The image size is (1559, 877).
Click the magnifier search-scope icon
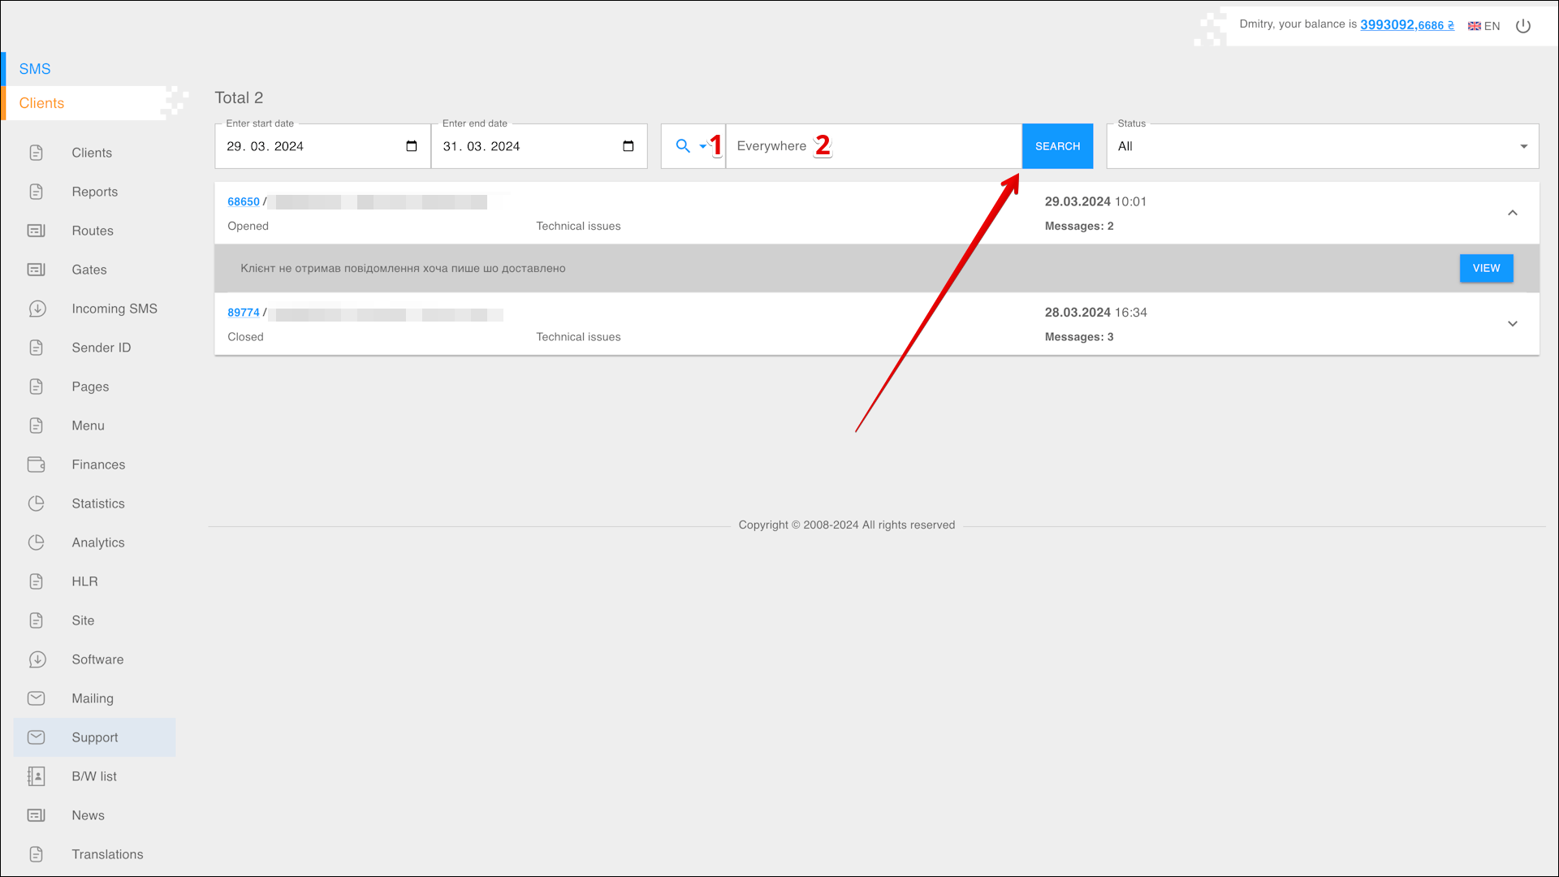(x=683, y=146)
